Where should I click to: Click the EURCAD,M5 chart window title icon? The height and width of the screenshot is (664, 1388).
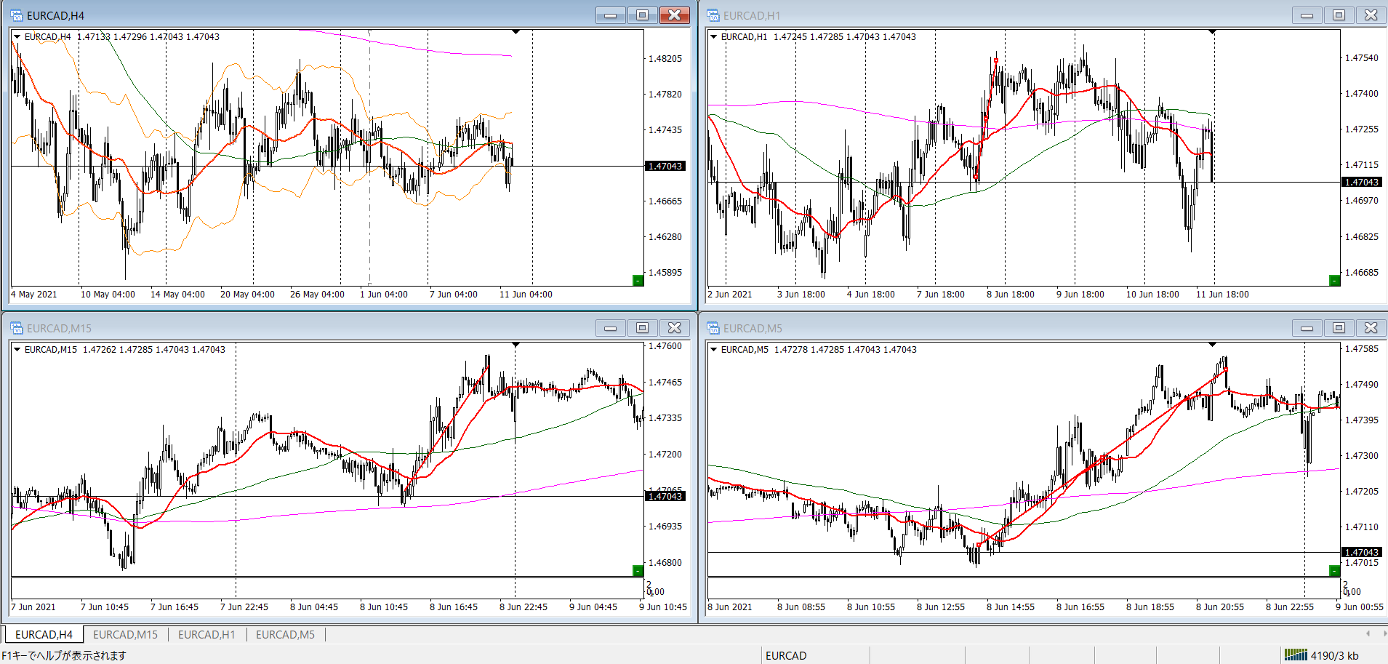tap(713, 328)
